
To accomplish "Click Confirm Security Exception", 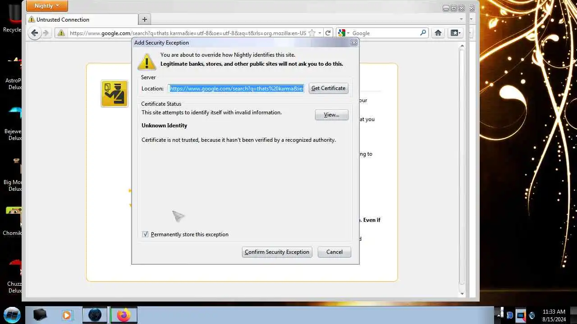I will pos(277,252).
